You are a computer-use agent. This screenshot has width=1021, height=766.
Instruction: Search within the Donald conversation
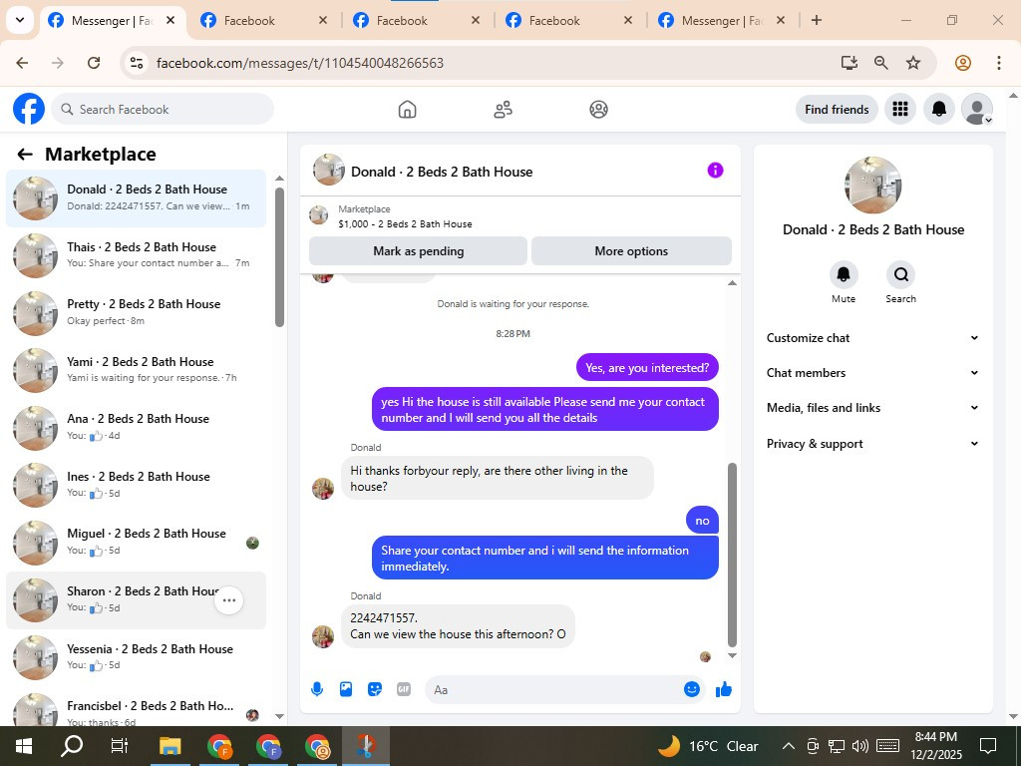pyautogui.click(x=900, y=275)
